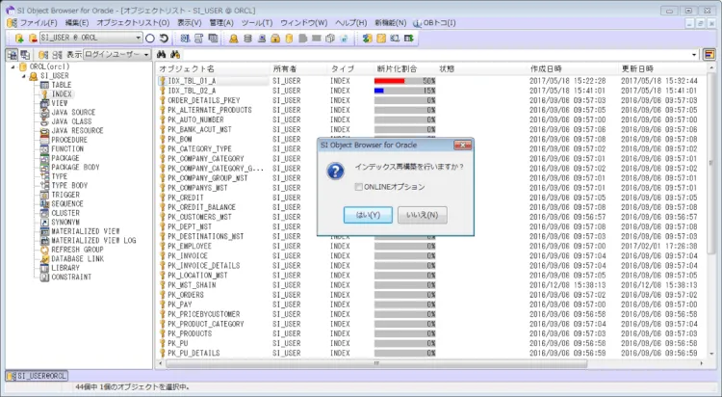The height and width of the screenshot is (397, 722).
Task: Click the yellow folder-list icon before 表示
Action: pos(43,54)
